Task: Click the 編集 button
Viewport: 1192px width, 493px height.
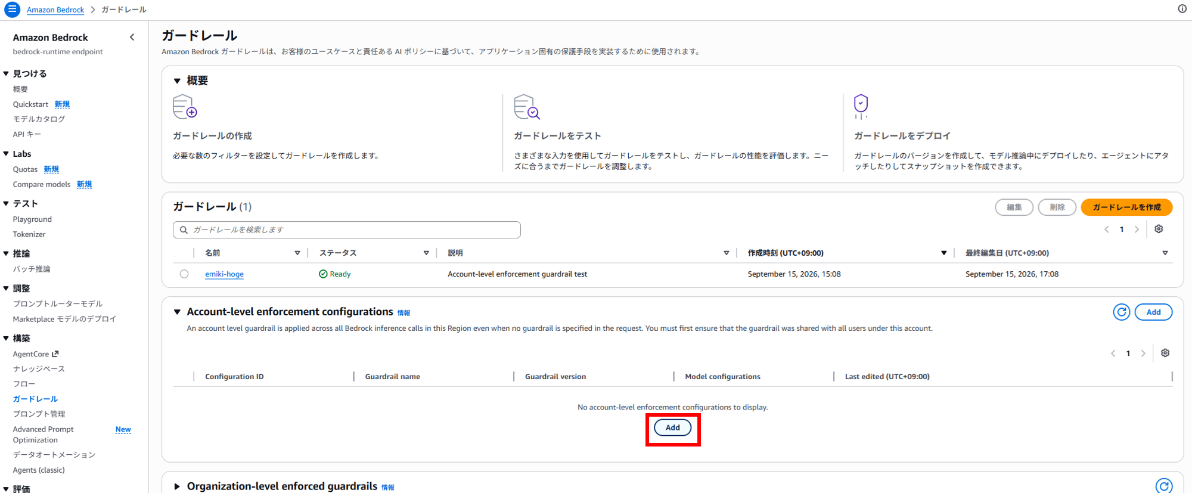Action: (1014, 207)
